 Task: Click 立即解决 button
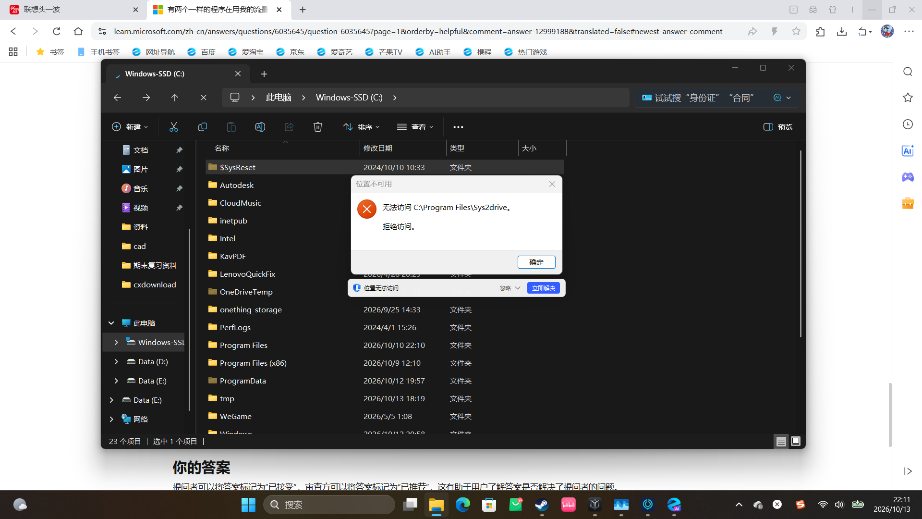[x=544, y=288]
